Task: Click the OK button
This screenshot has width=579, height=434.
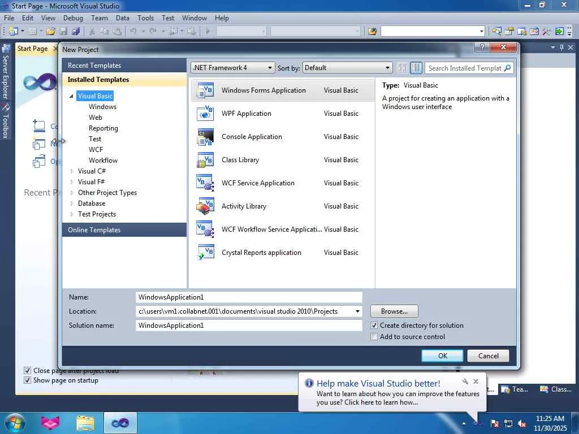Action: pos(442,356)
